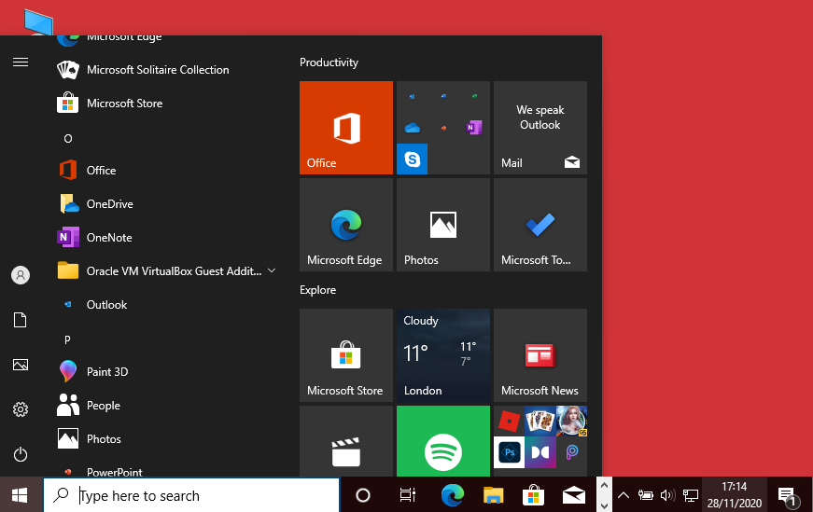This screenshot has width=813, height=512.
Task: Click the Windows Start button
Action: pyautogui.click(x=20, y=495)
